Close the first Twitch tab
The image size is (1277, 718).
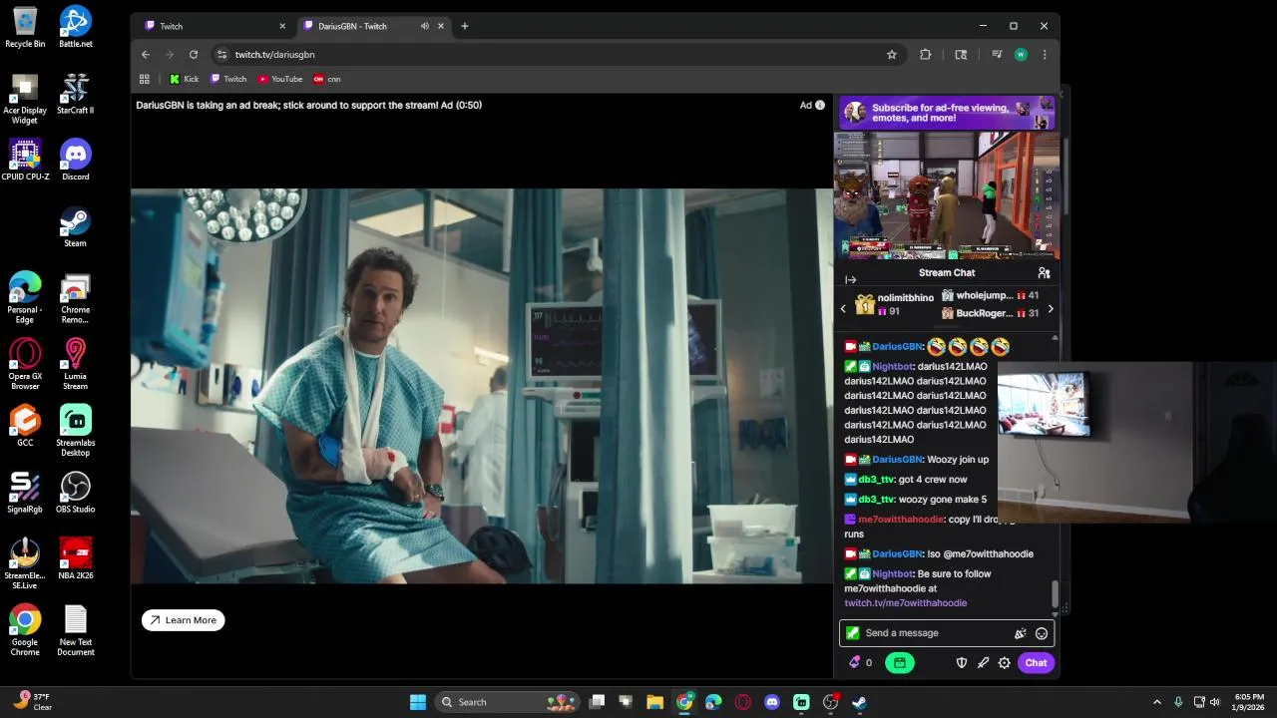282,26
